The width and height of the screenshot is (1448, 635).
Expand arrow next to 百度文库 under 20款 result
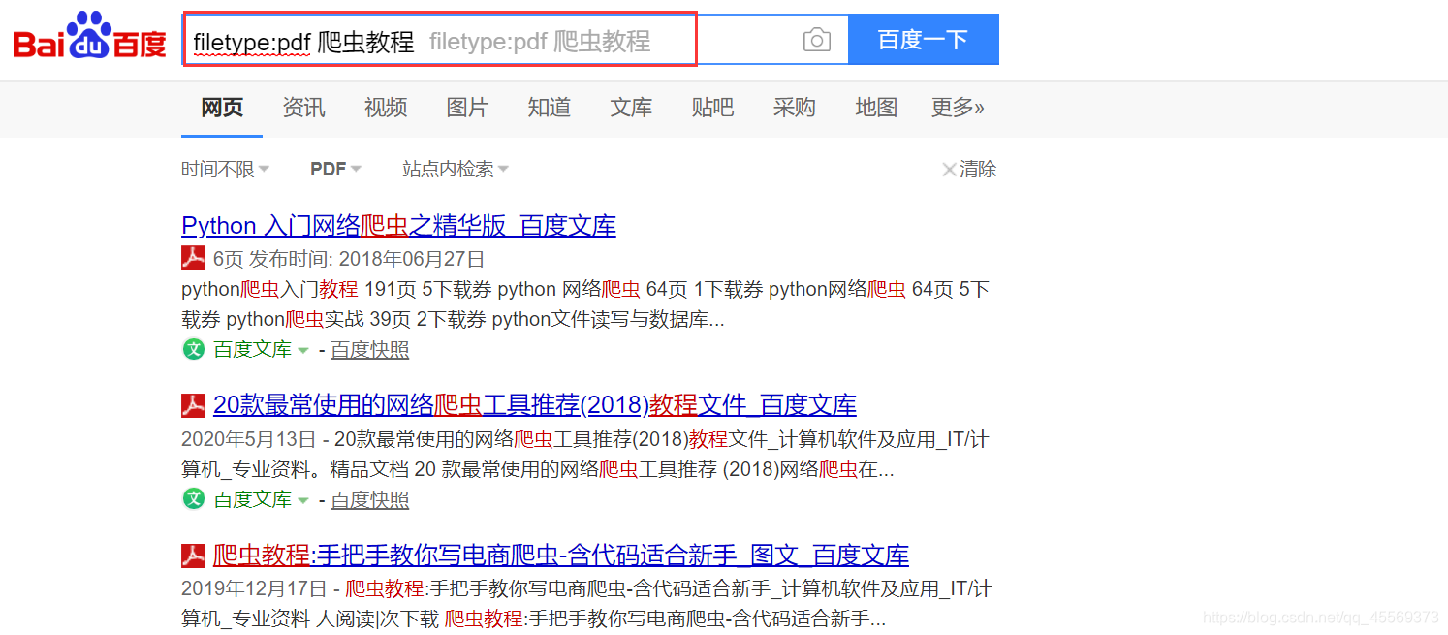(303, 500)
